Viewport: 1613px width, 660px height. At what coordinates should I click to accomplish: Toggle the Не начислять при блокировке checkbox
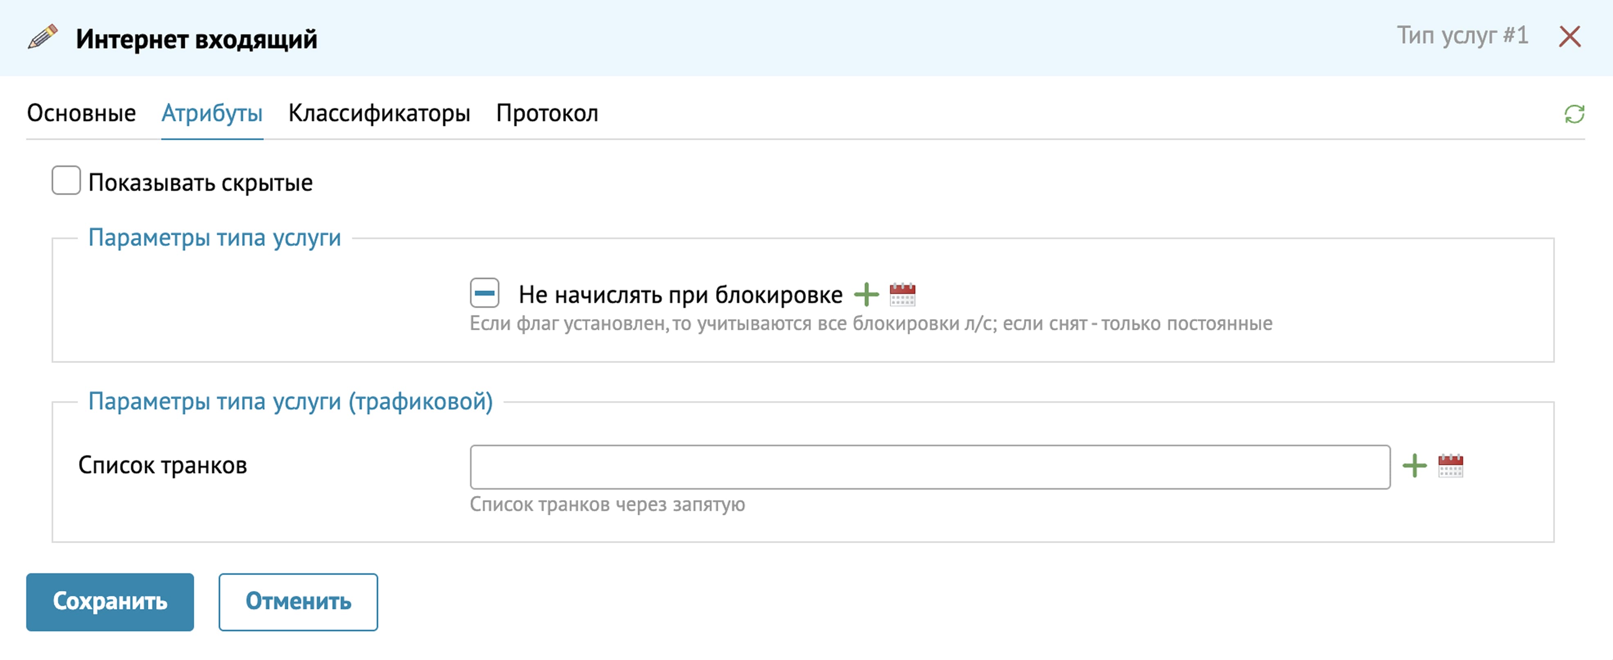[485, 293]
